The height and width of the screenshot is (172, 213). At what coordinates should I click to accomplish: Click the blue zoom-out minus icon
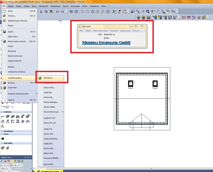click(x=76, y=12)
